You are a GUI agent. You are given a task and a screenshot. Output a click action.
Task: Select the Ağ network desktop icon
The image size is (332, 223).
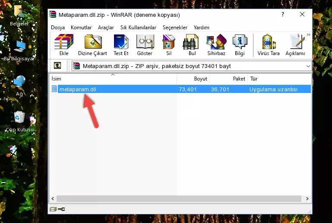[19, 86]
